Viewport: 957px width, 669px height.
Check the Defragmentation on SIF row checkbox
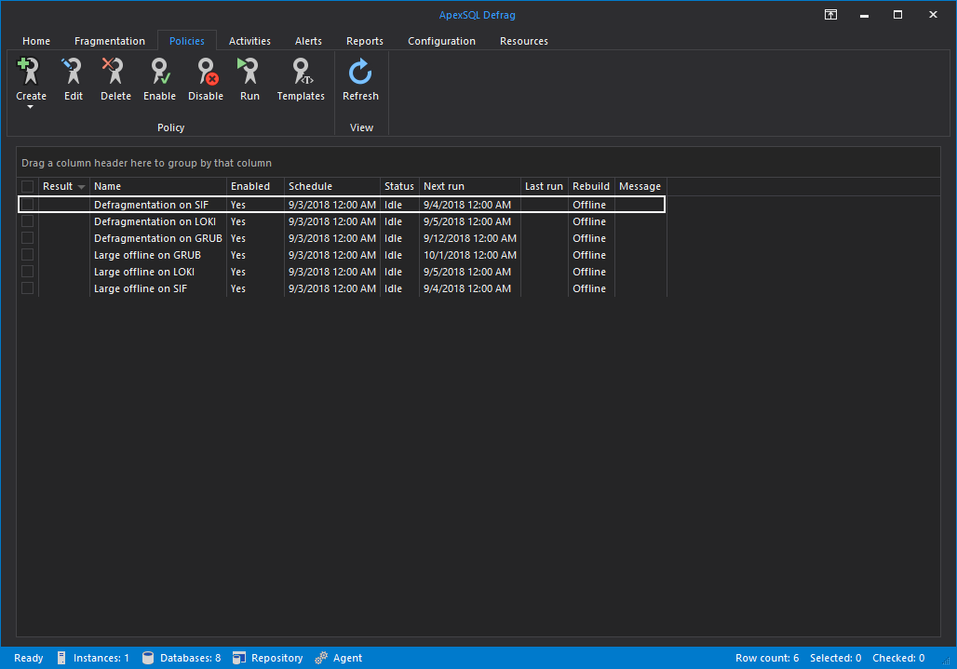28,205
